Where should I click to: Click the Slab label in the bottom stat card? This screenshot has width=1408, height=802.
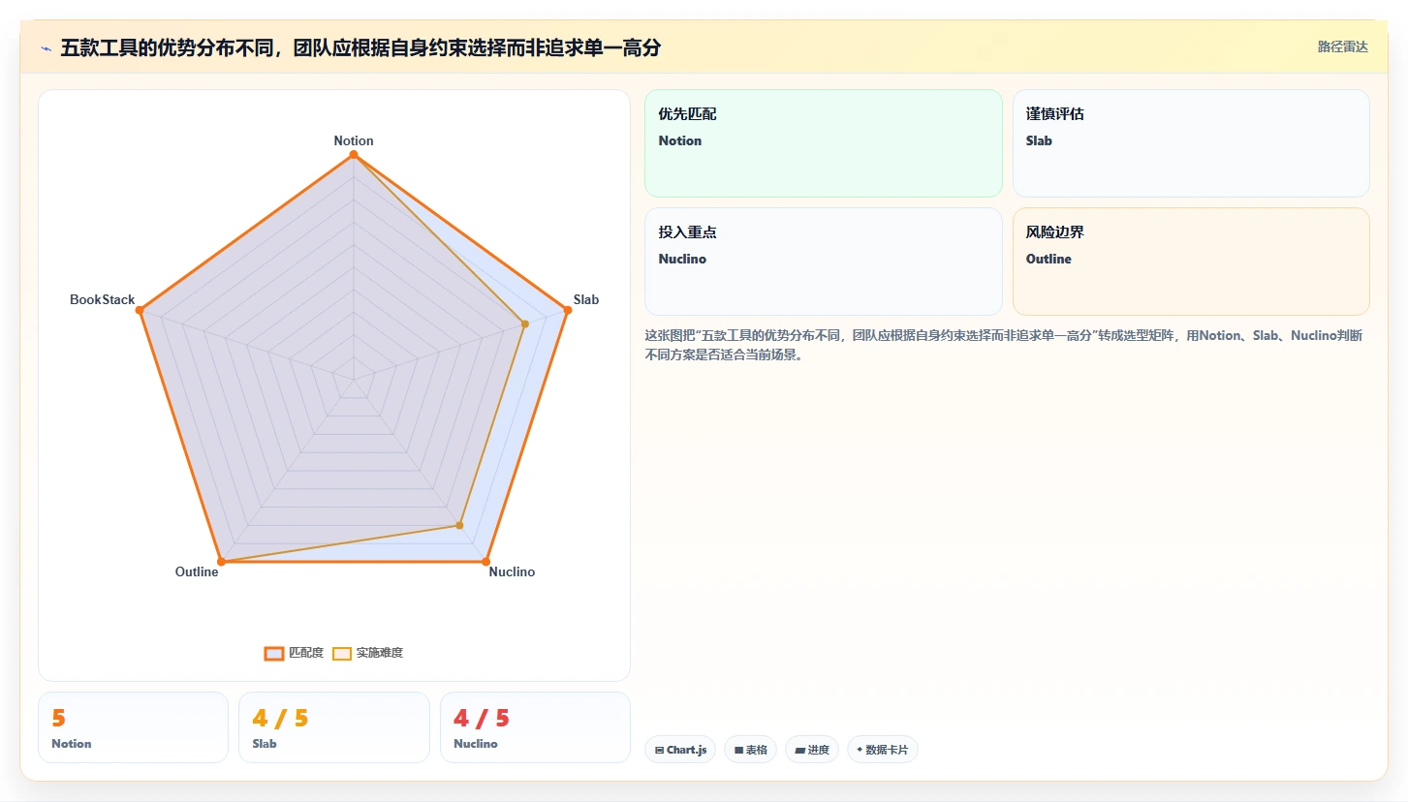[265, 744]
